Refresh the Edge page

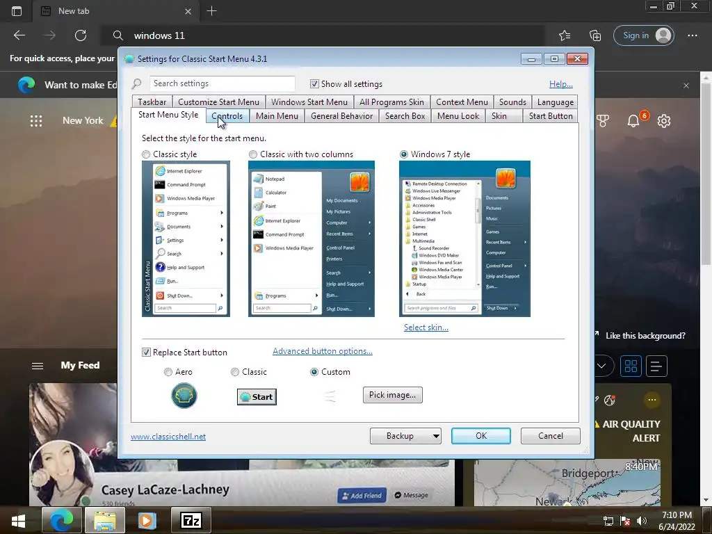[81, 35]
